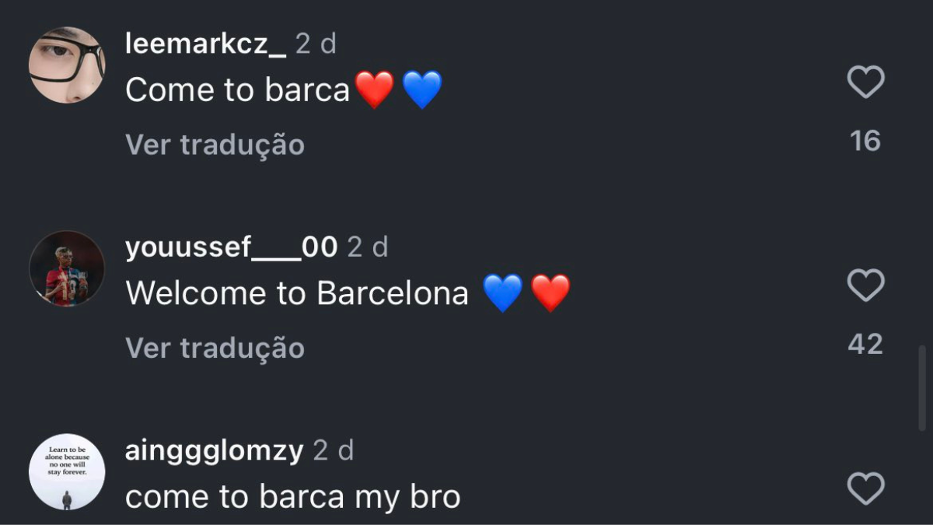Click the comments scrollbar thumb
Viewport: 933px width, 525px height.
click(x=922, y=387)
